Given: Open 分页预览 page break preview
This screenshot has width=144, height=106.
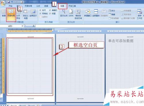Looking at the screenshot, I should click(x=18, y=15).
